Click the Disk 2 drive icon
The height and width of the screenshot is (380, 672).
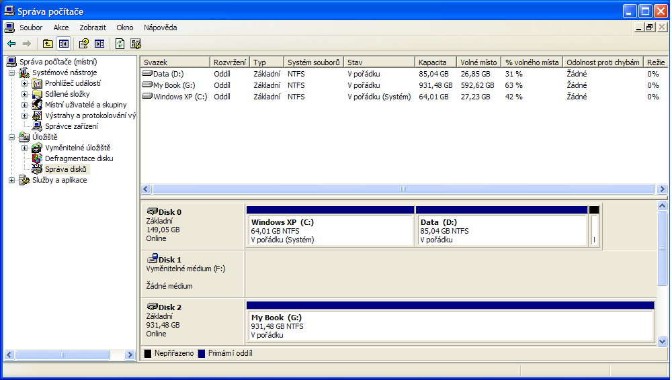pos(152,307)
